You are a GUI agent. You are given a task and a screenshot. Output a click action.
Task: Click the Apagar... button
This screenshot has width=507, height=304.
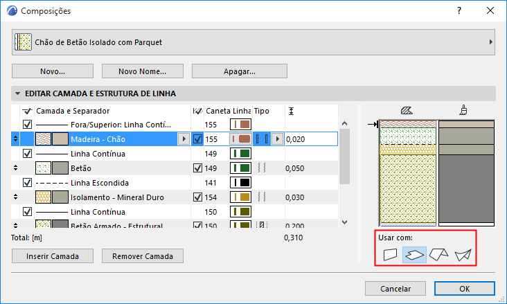point(240,71)
